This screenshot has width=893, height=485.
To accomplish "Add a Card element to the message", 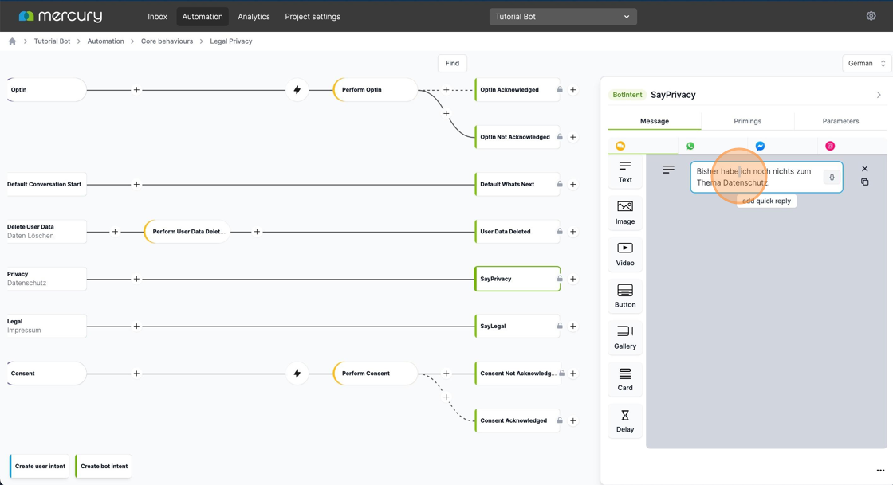I will pyautogui.click(x=625, y=379).
